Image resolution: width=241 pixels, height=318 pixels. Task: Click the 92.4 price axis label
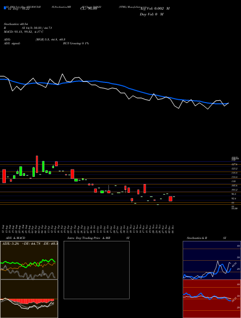(235, 199)
